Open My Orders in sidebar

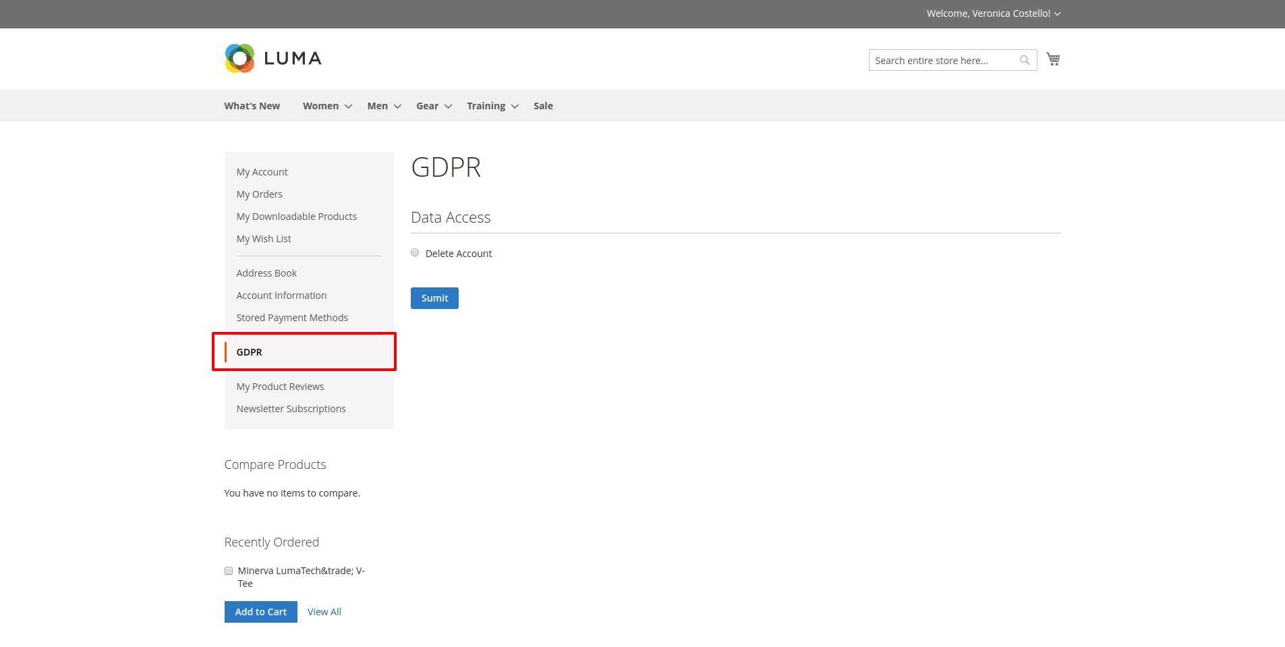click(x=259, y=194)
